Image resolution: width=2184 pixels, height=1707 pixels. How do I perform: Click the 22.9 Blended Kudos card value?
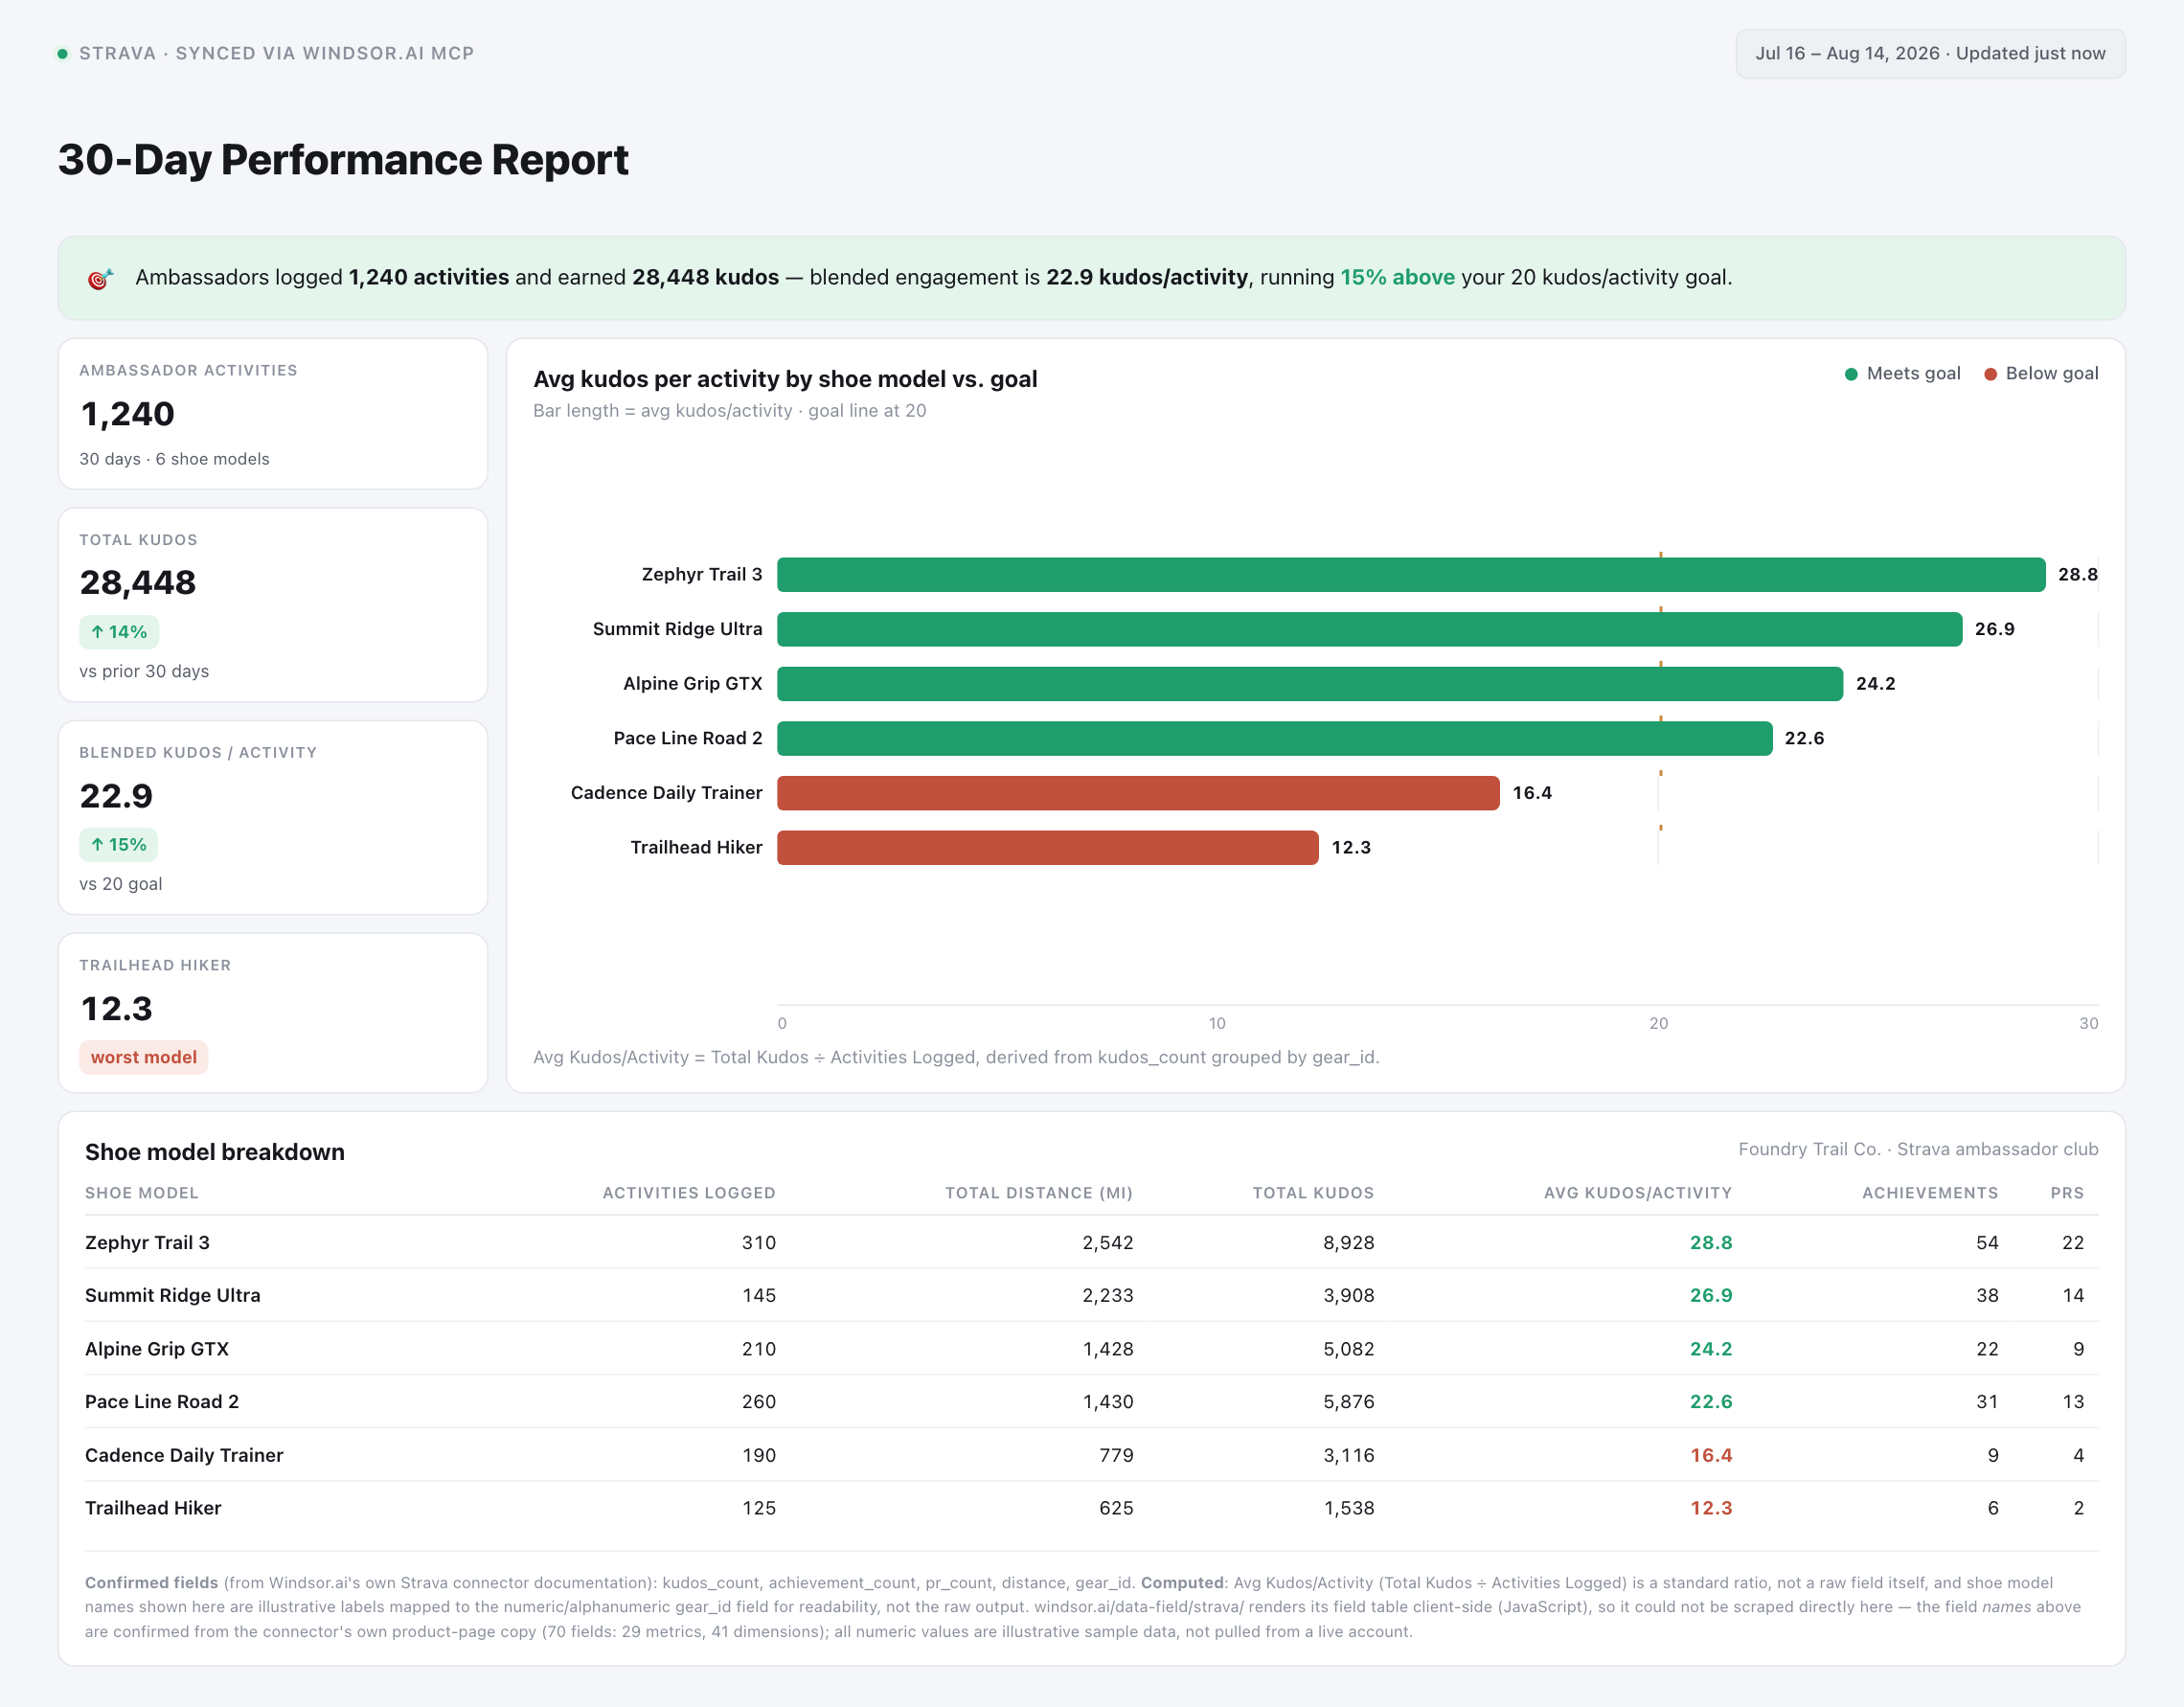[x=116, y=796]
